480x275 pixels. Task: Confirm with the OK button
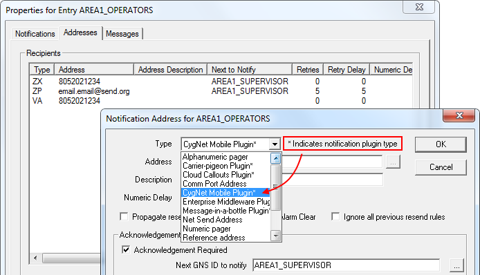(x=441, y=144)
